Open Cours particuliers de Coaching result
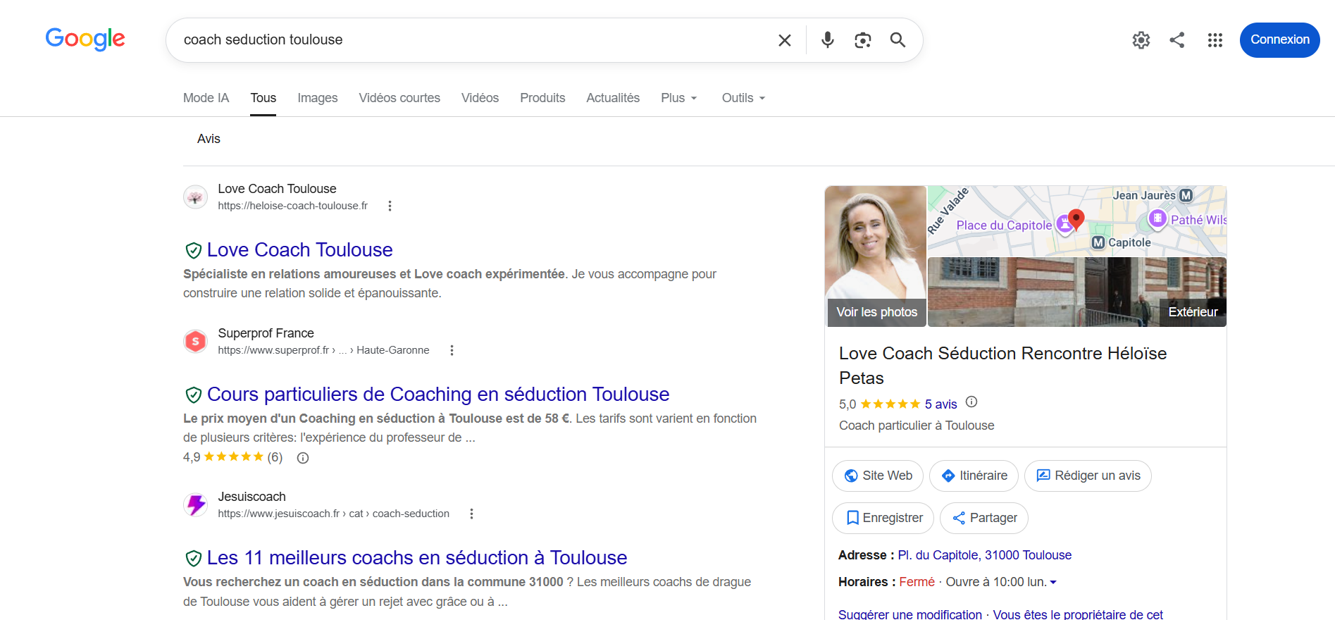Image resolution: width=1335 pixels, height=620 pixels. pos(438,395)
